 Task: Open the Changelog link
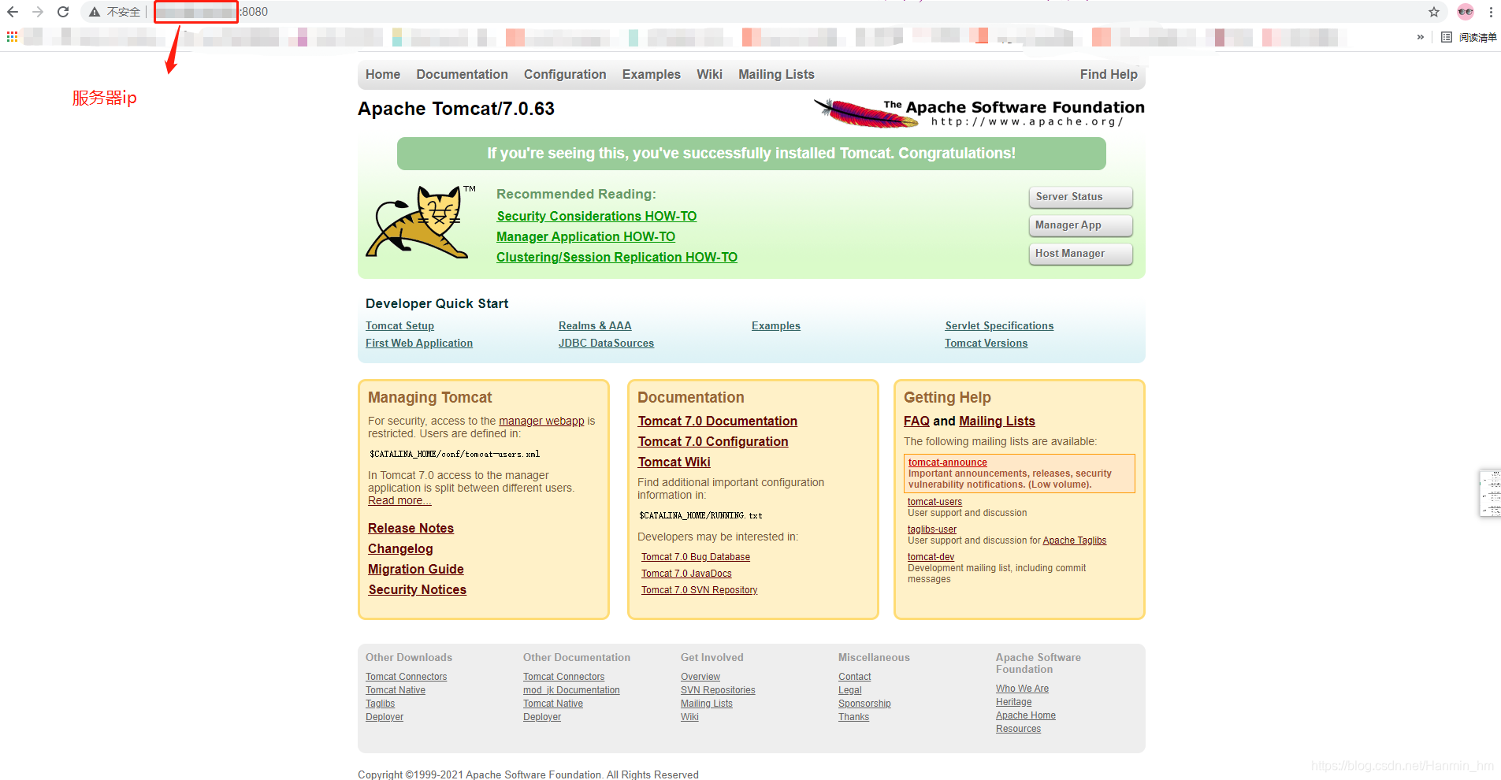[x=400, y=548]
